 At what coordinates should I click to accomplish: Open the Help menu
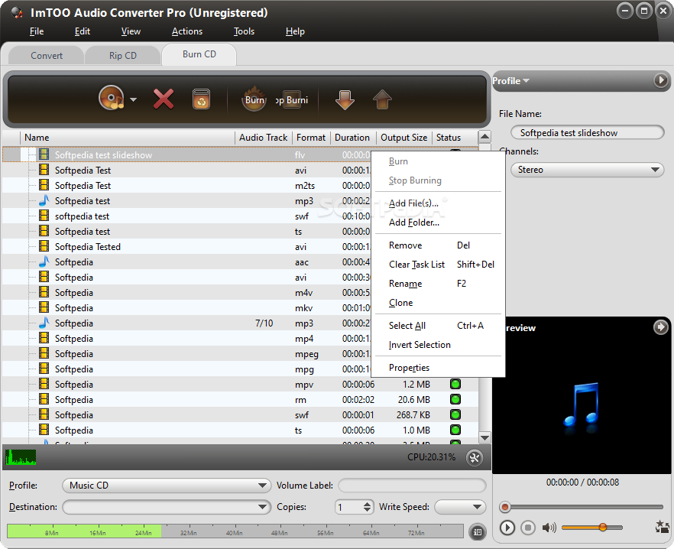[295, 31]
